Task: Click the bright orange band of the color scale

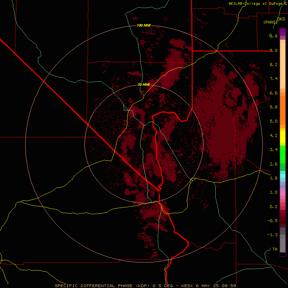Action: pyautogui.click(x=283, y=110)
